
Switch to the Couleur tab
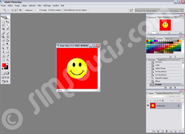click(151, 39)
